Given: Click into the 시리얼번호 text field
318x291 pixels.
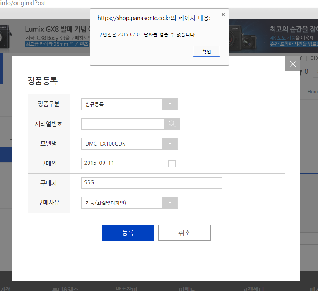Looking at the screenshot, I should 123,124.
